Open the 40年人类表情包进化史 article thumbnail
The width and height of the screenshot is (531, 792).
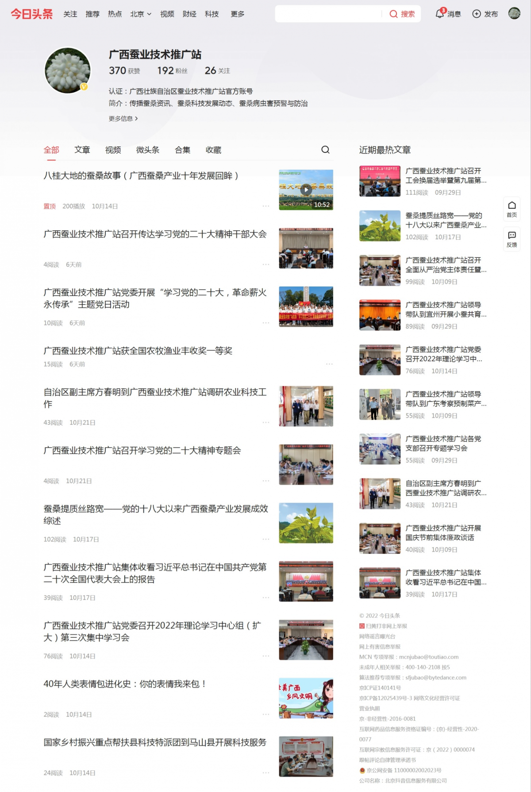[x=306, y=698]
